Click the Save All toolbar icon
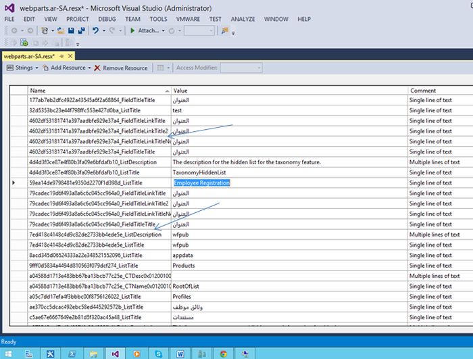473x359 pixels. [81, 30]
